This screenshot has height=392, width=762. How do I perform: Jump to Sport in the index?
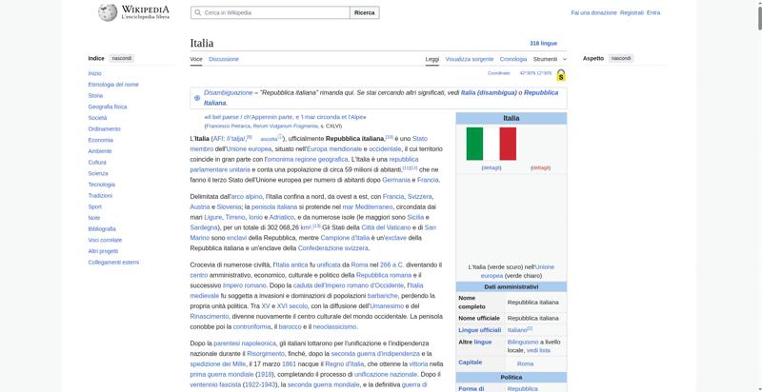pos(94,206)
